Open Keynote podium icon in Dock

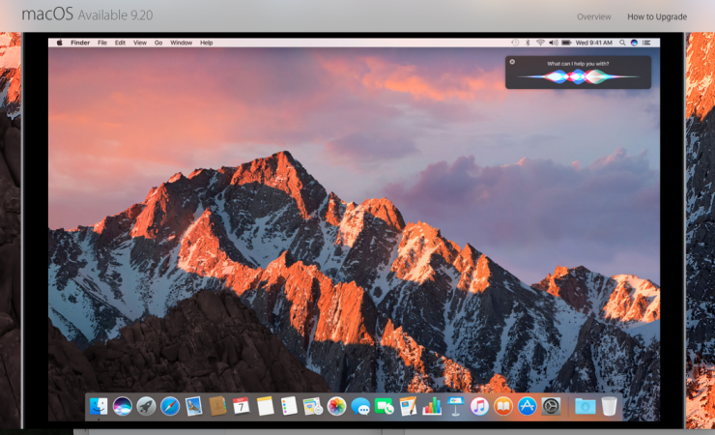click(455, 406)
